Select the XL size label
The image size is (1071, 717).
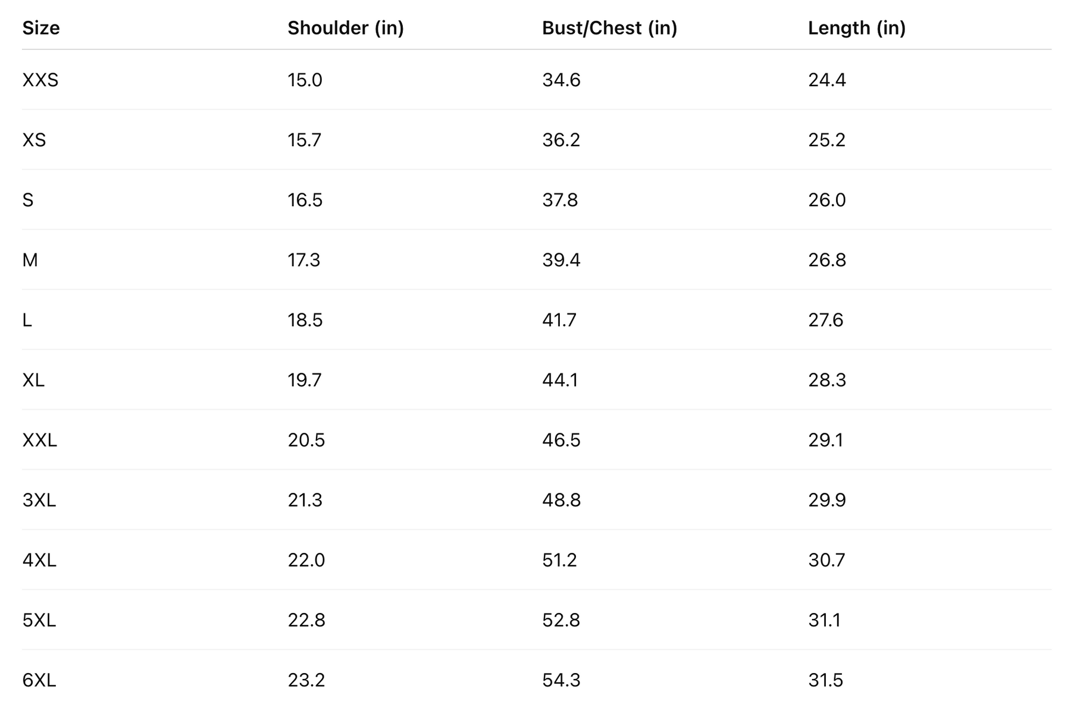point(33,380)
